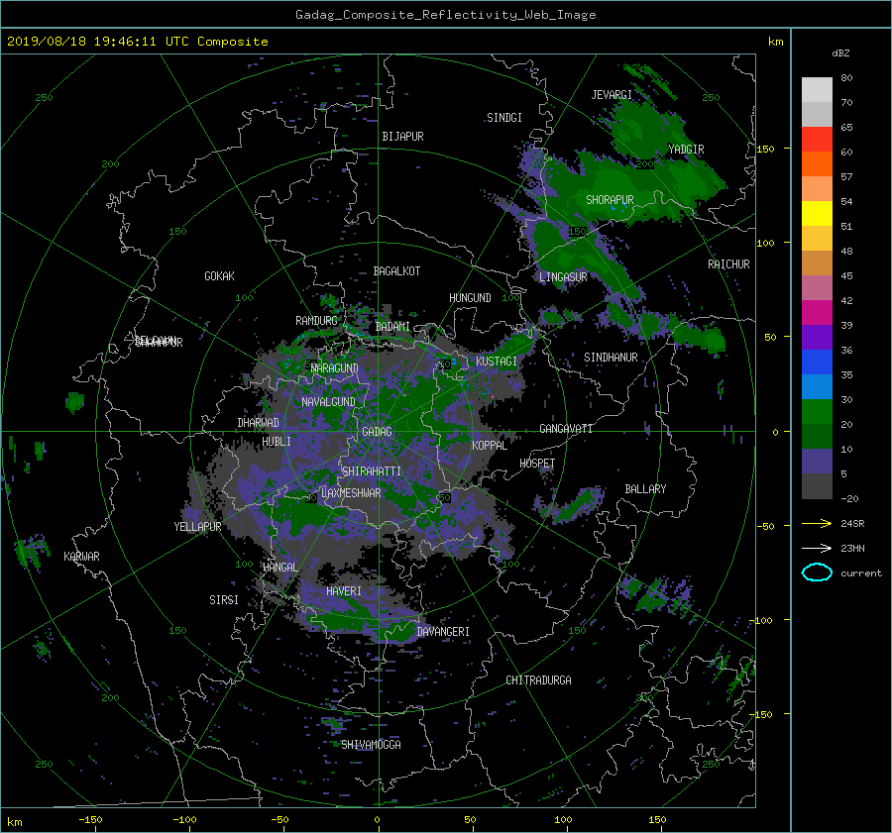Viewport: 892px width, 833px height.
Task: Click the YADGIR city label
Action: tap(686, 150)
